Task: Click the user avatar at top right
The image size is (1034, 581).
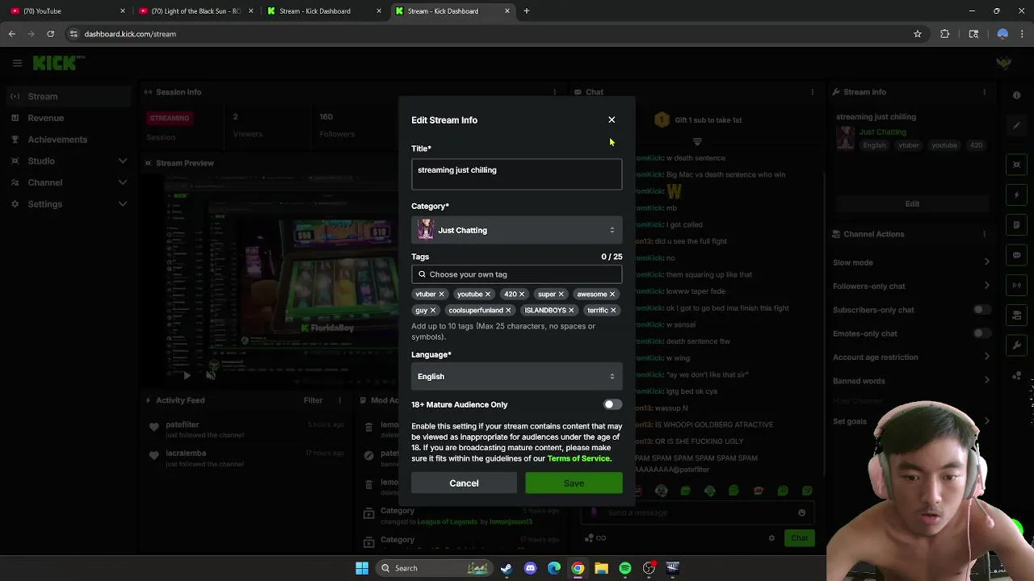Action: [x=1003, y=63]
